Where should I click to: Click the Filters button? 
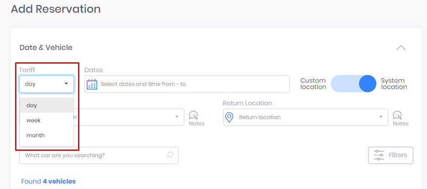coord(391,155)
